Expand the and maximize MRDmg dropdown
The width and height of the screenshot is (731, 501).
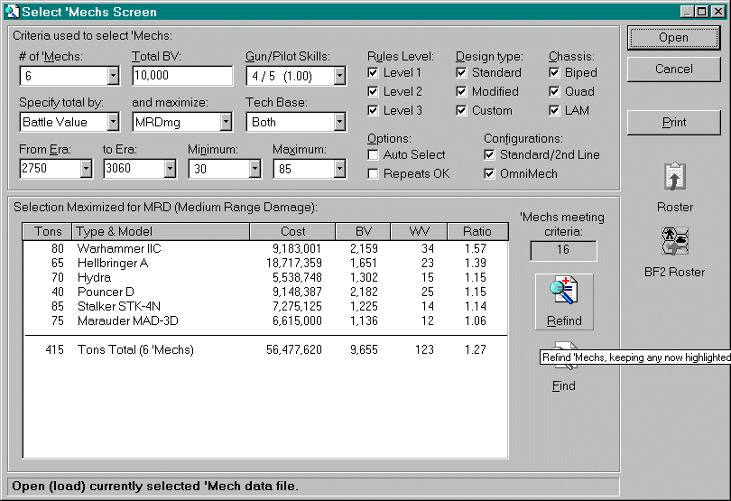click(x=227, y=122)
